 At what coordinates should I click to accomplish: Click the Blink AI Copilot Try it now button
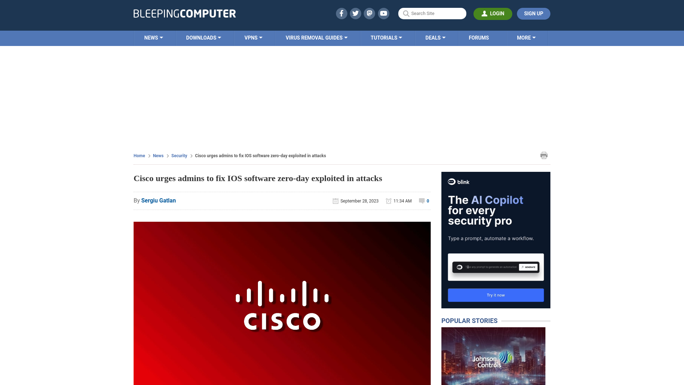tap(496, 295)
